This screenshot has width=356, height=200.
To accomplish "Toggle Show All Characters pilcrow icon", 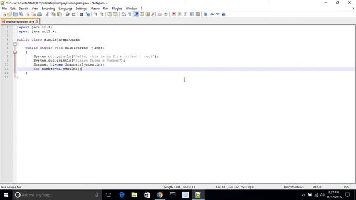I will (x=130, y=14).
